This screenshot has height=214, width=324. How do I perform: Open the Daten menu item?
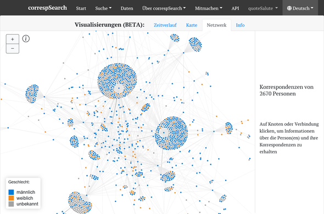[x=127, y=8]
